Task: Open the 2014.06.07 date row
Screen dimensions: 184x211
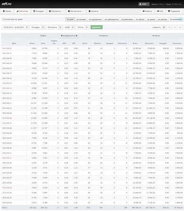Action: pos(7,123)
